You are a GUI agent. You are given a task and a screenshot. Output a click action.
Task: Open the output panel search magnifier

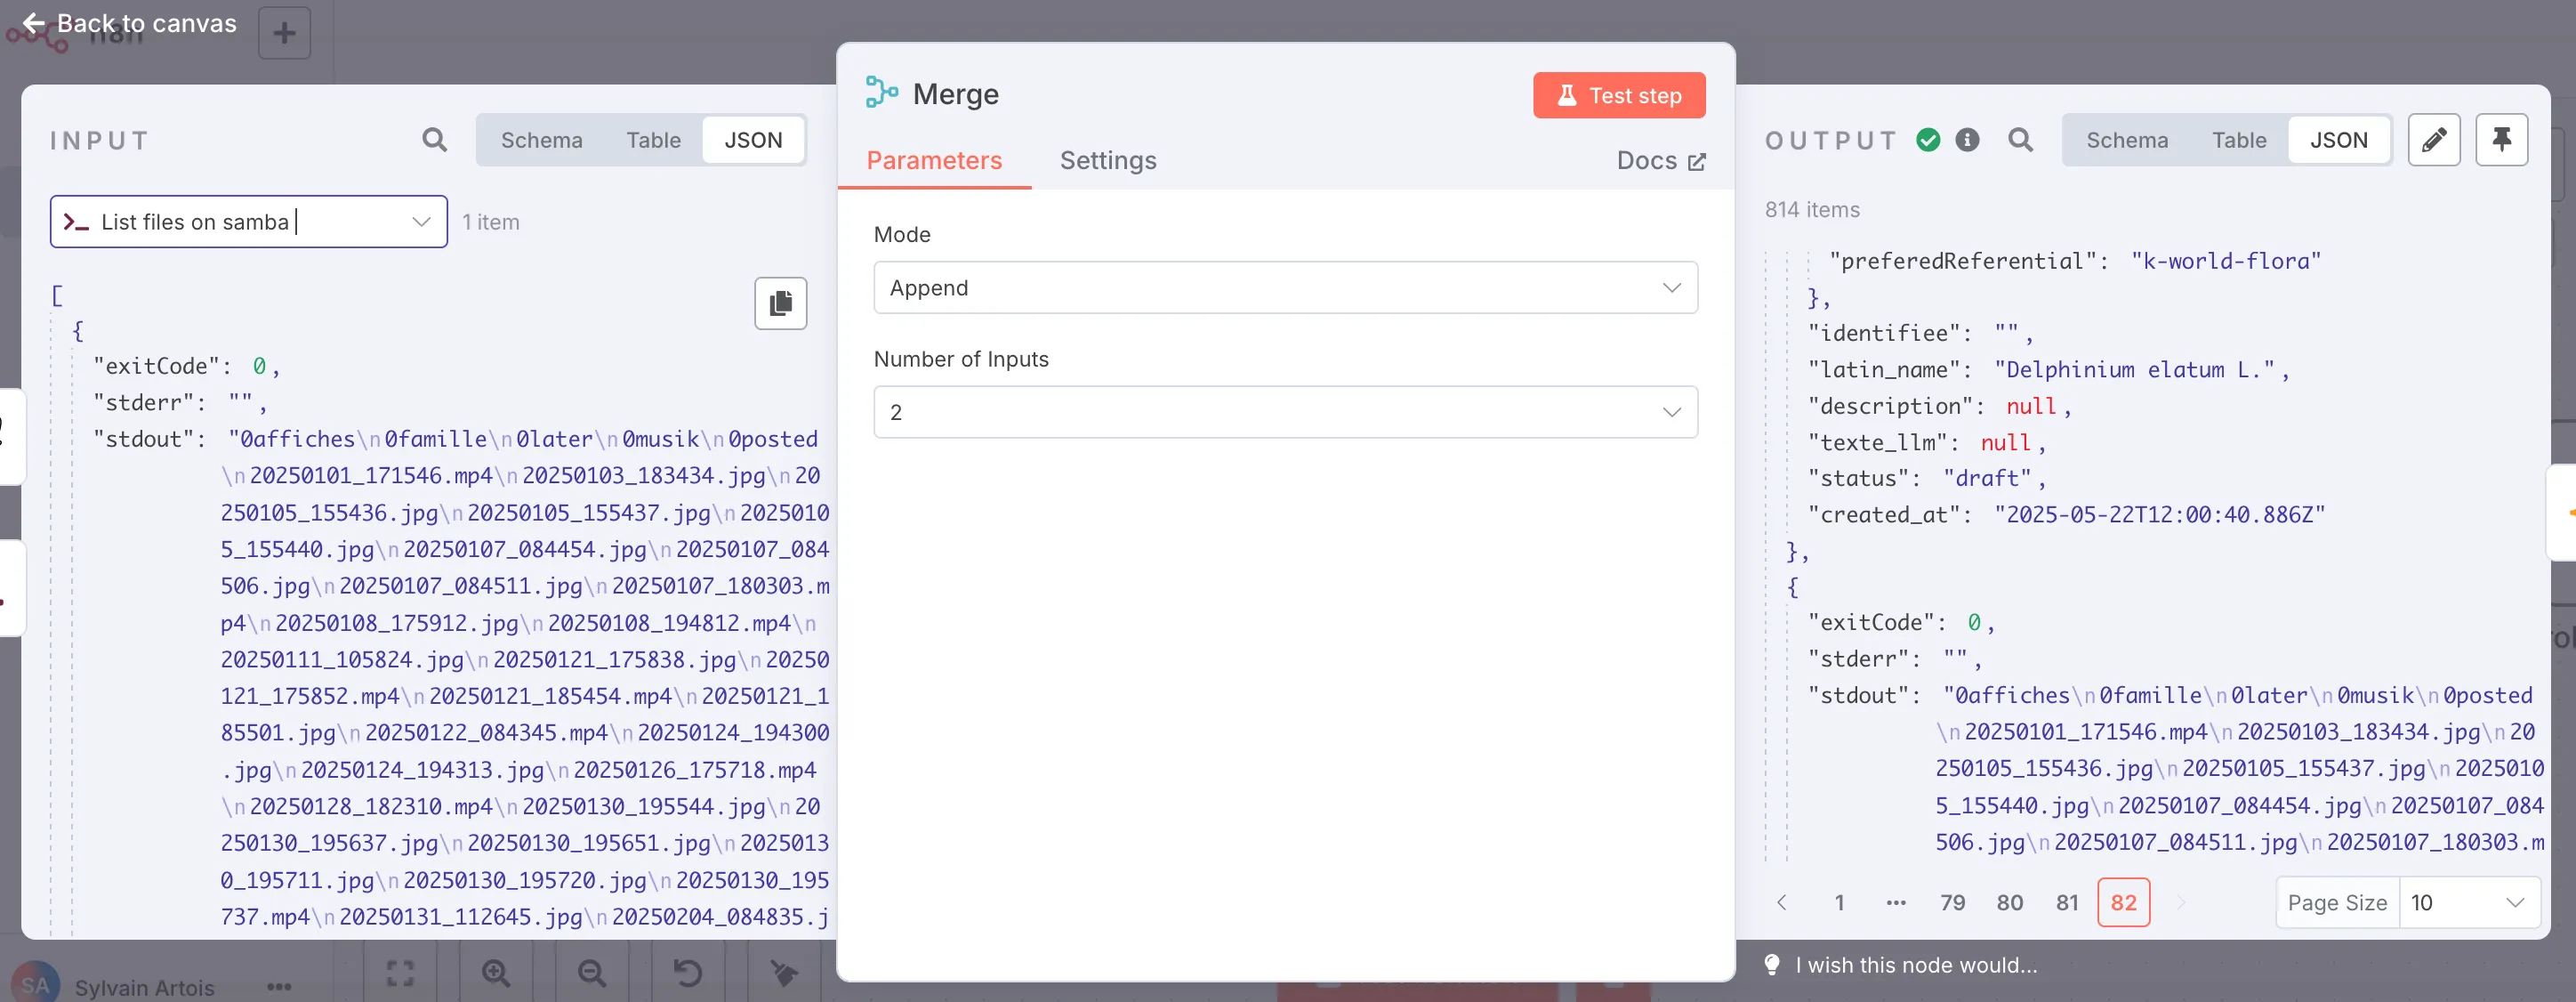2021,140
